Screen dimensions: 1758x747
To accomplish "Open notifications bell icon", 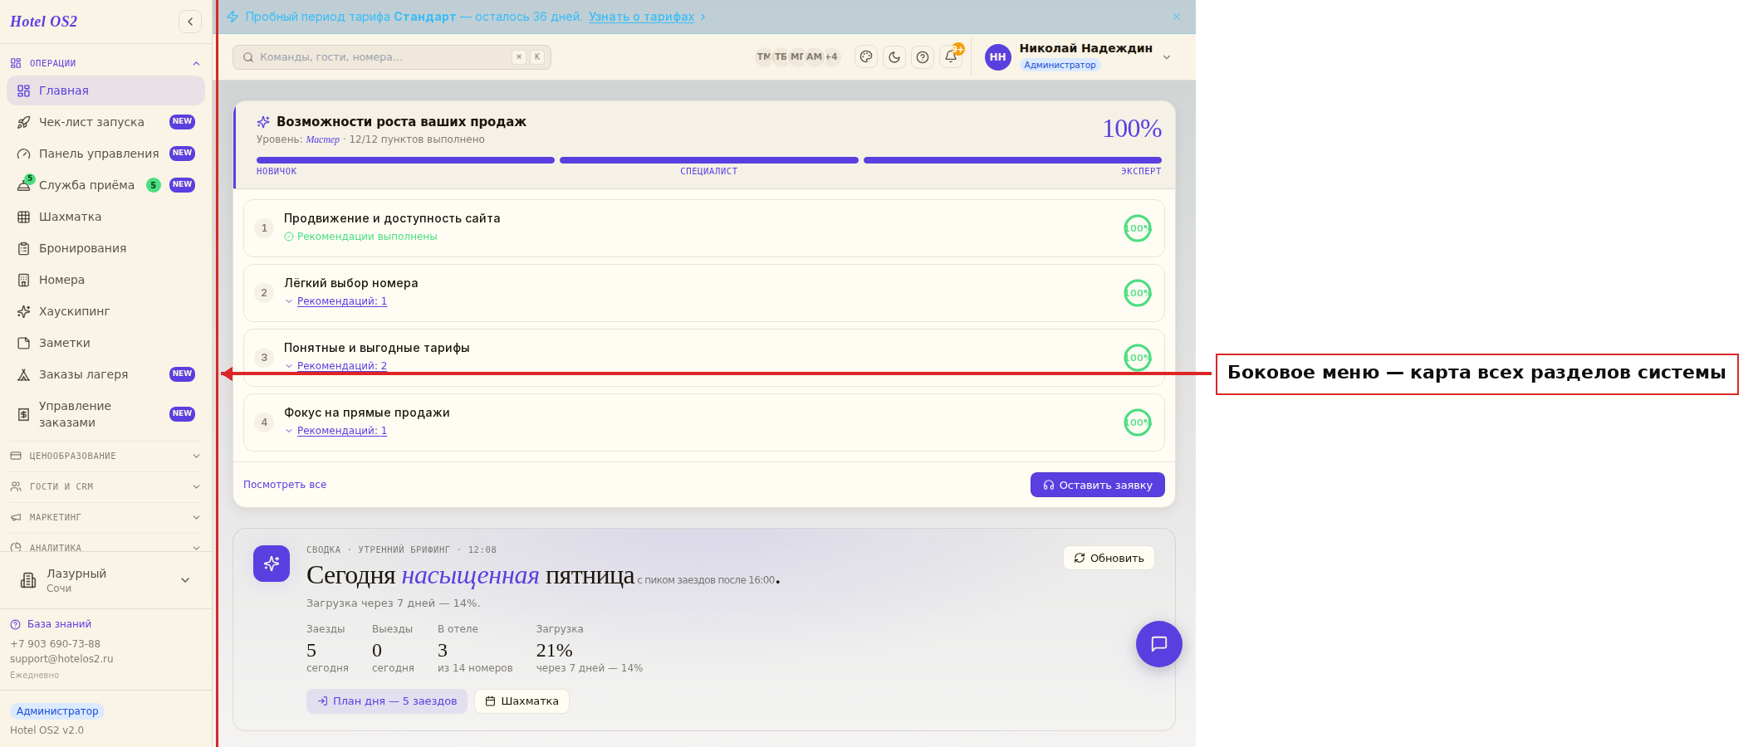I will tap(951, 57).
